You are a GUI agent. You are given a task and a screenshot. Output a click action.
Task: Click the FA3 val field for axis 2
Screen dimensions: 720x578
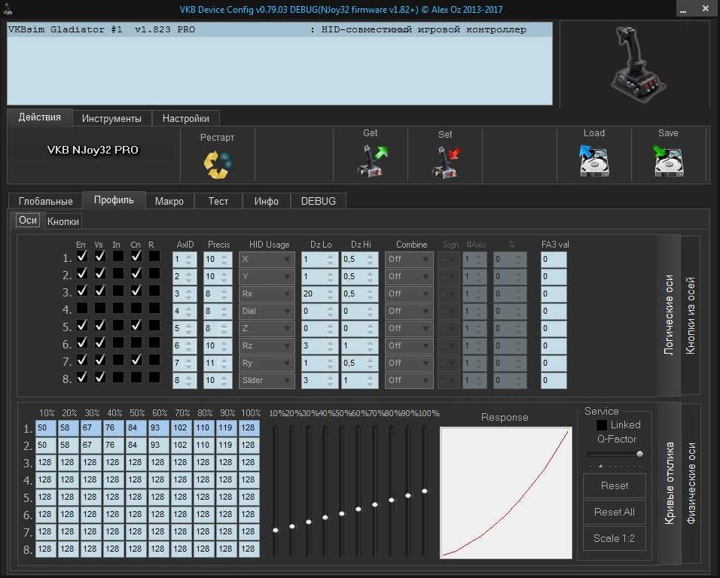click(554, 277)
